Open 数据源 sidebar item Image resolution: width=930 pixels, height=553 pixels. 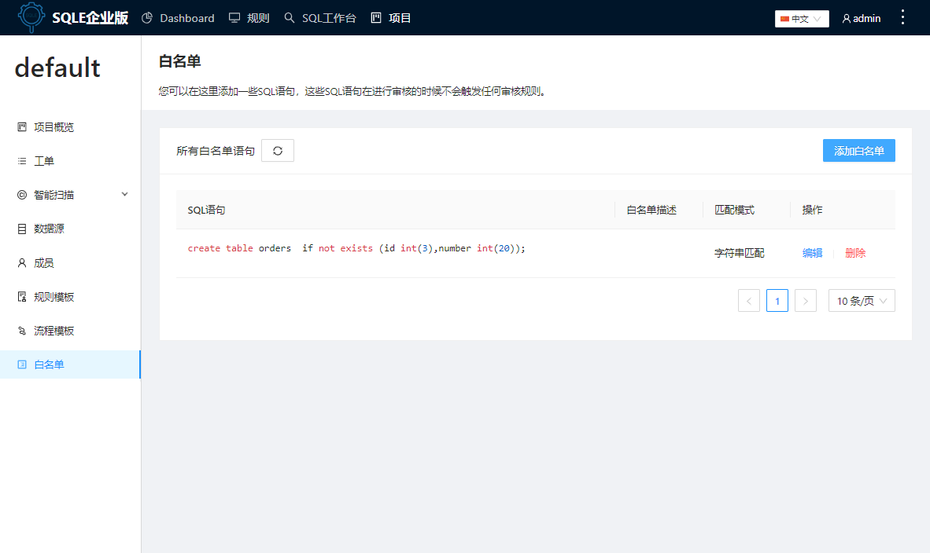49,229
